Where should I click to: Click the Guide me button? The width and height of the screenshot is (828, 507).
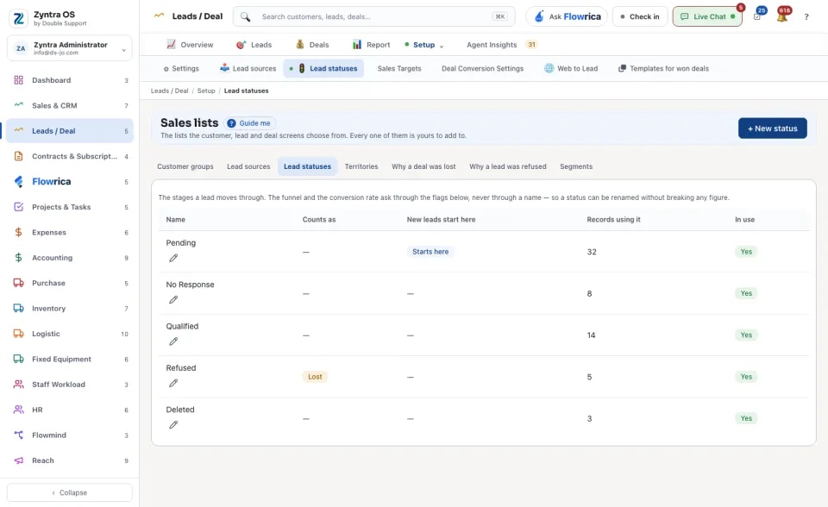[x=249, y=123]
